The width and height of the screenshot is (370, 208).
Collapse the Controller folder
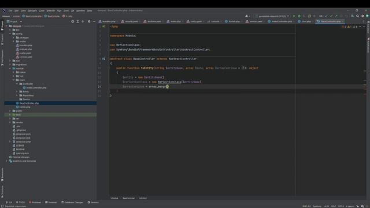click(17, 84)
